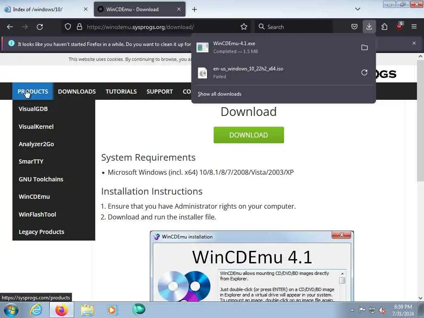
Task: Open the Firefox hamburger application menu
Action: [x=414, y=27]
